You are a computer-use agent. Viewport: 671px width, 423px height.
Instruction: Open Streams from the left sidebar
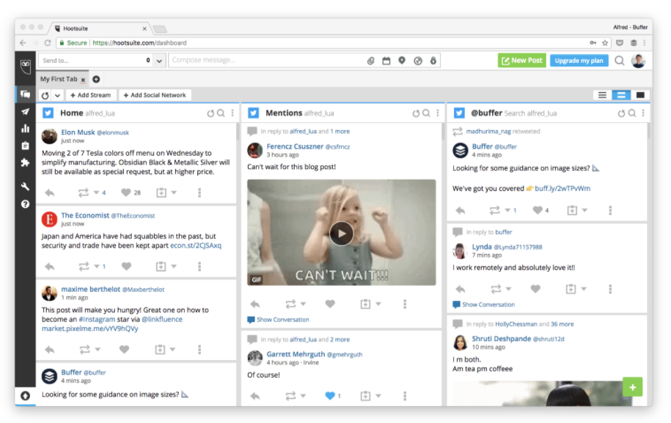point(25,94)
